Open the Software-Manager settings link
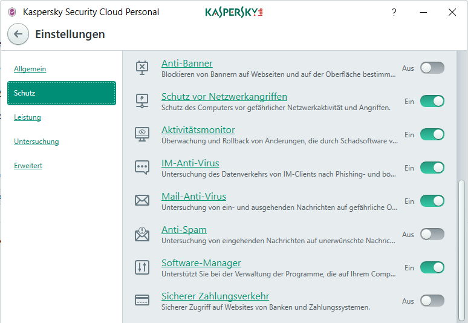The width and height of the screenshot is (468, 323). point(201,263)
